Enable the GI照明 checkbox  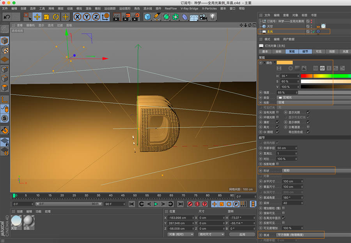tap(277, 131)
